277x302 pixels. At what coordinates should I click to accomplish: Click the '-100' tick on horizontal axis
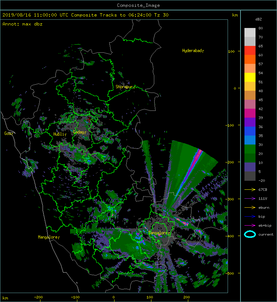pos(76,297)
